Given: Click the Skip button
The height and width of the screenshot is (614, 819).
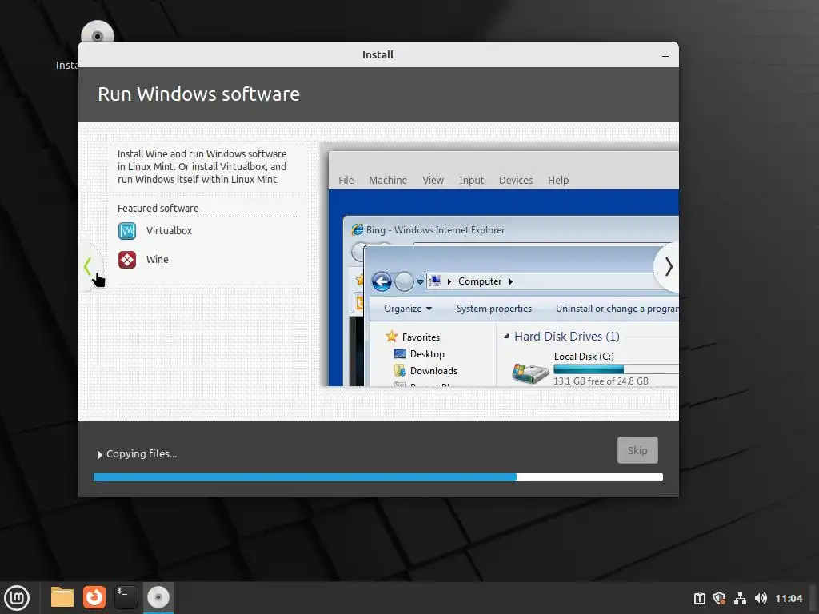Looking at the screenshot, I should 637,450.
